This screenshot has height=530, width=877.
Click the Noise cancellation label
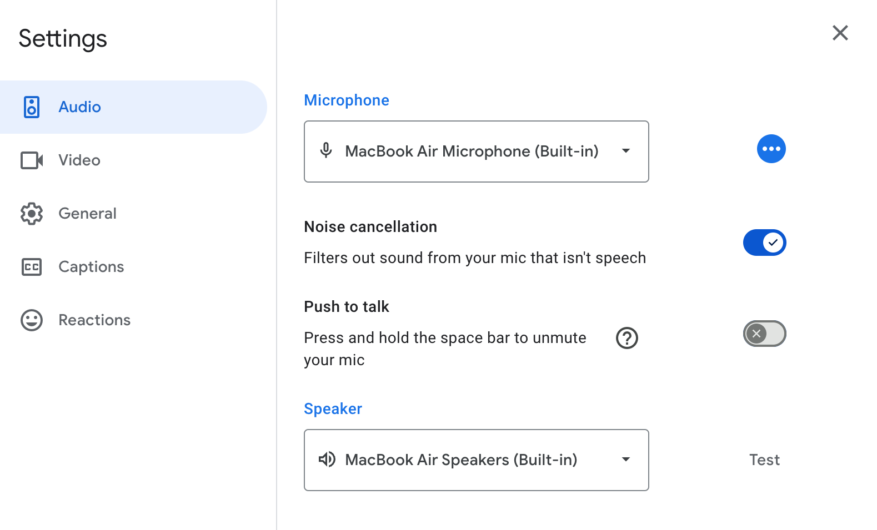point(370,226)
